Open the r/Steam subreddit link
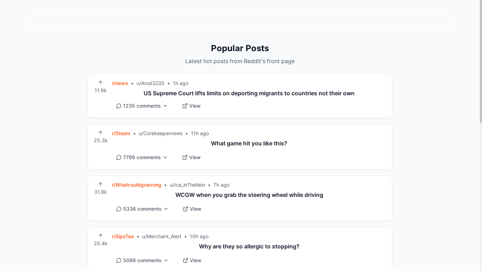Image resolution: width=482 pixels, height=271 pixels. tap(121, 133)
